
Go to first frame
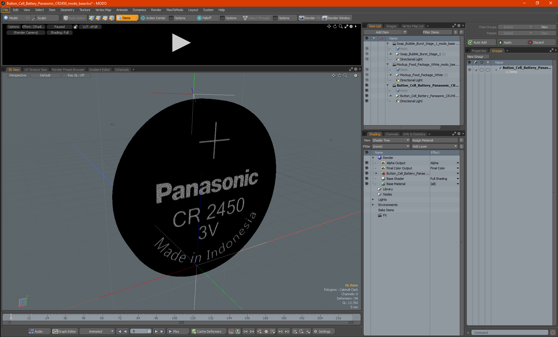click(119, 331)
